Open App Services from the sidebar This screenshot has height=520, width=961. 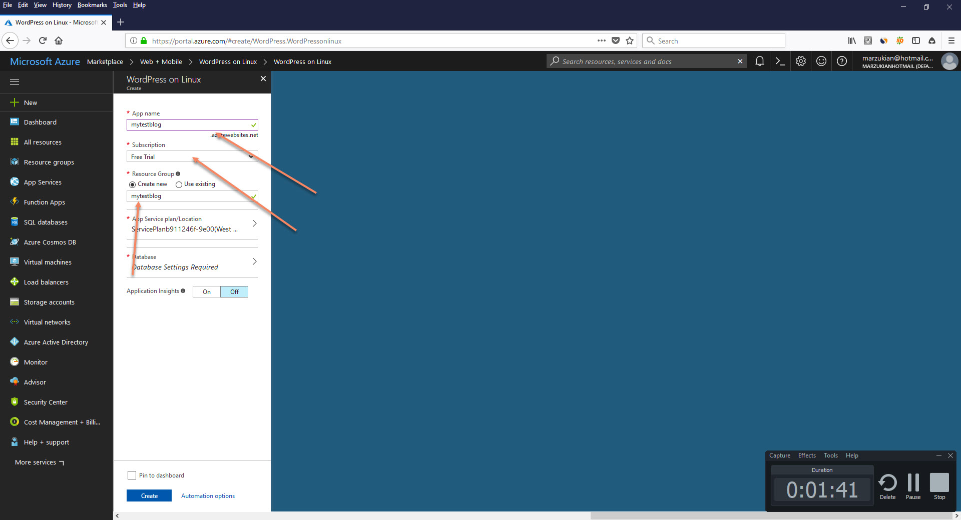(x=42, y=181)
